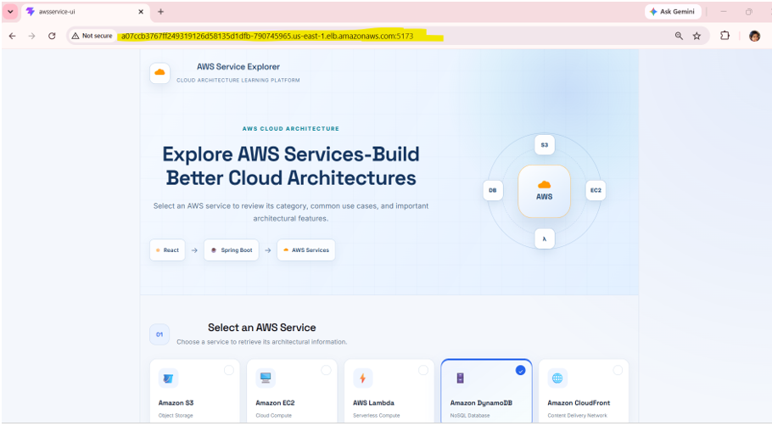
Task: Click the AWS Lambda lightning icon
Action: click(363, 378)
